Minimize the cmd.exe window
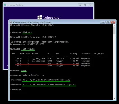Screen dimensions: 119x104 click(103, 22)
